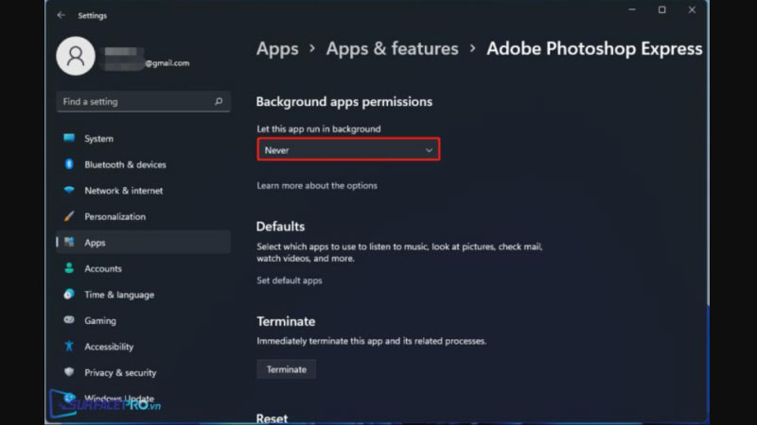This screenshot has width=757, height=425.
Task: Click the Personalization brush icon
Action: click(69, 216)
